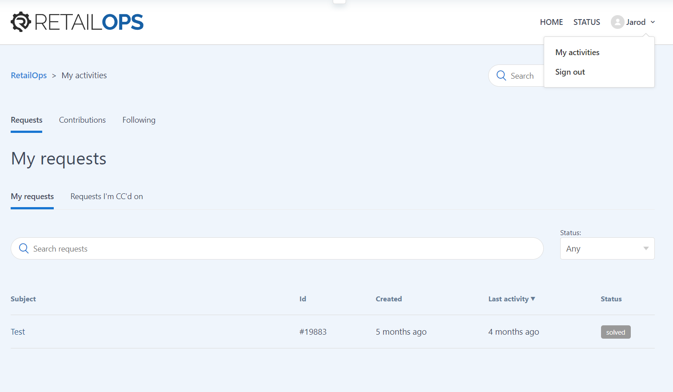The width and height of the screenshot is (673, 392).
Task: Click the My requests page heading
Action: pos(59,159)
